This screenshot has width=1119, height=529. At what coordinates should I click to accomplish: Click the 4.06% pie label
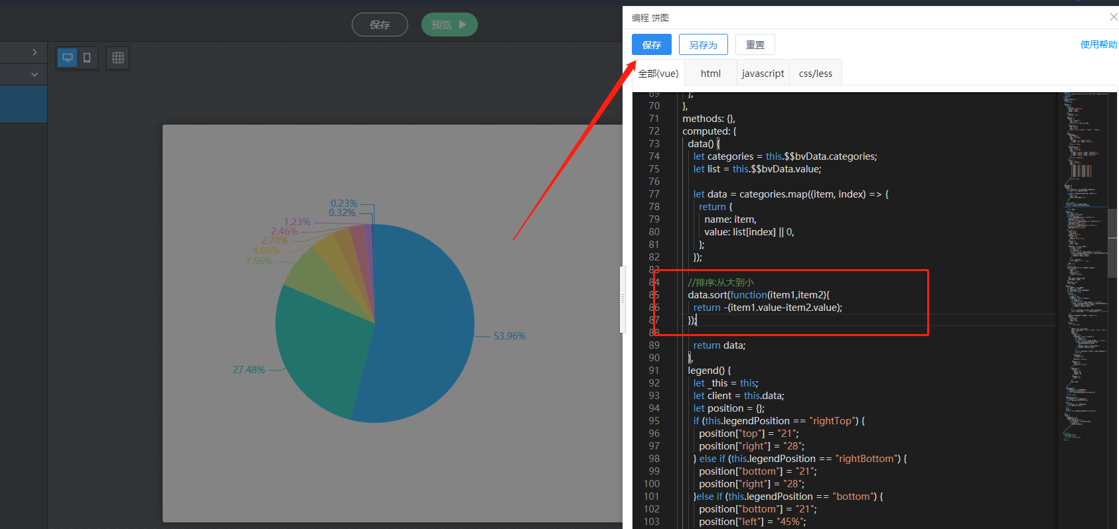pyautogui.click(x=266, y=251)
